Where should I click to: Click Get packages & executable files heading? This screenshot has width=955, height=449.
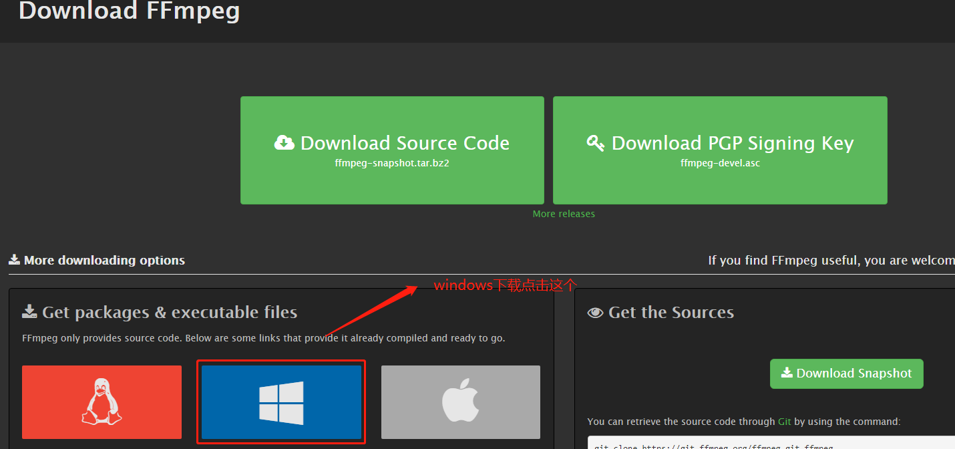160,312
